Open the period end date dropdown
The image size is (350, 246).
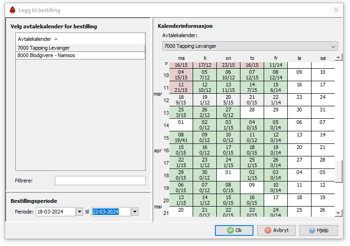point(135,212)
